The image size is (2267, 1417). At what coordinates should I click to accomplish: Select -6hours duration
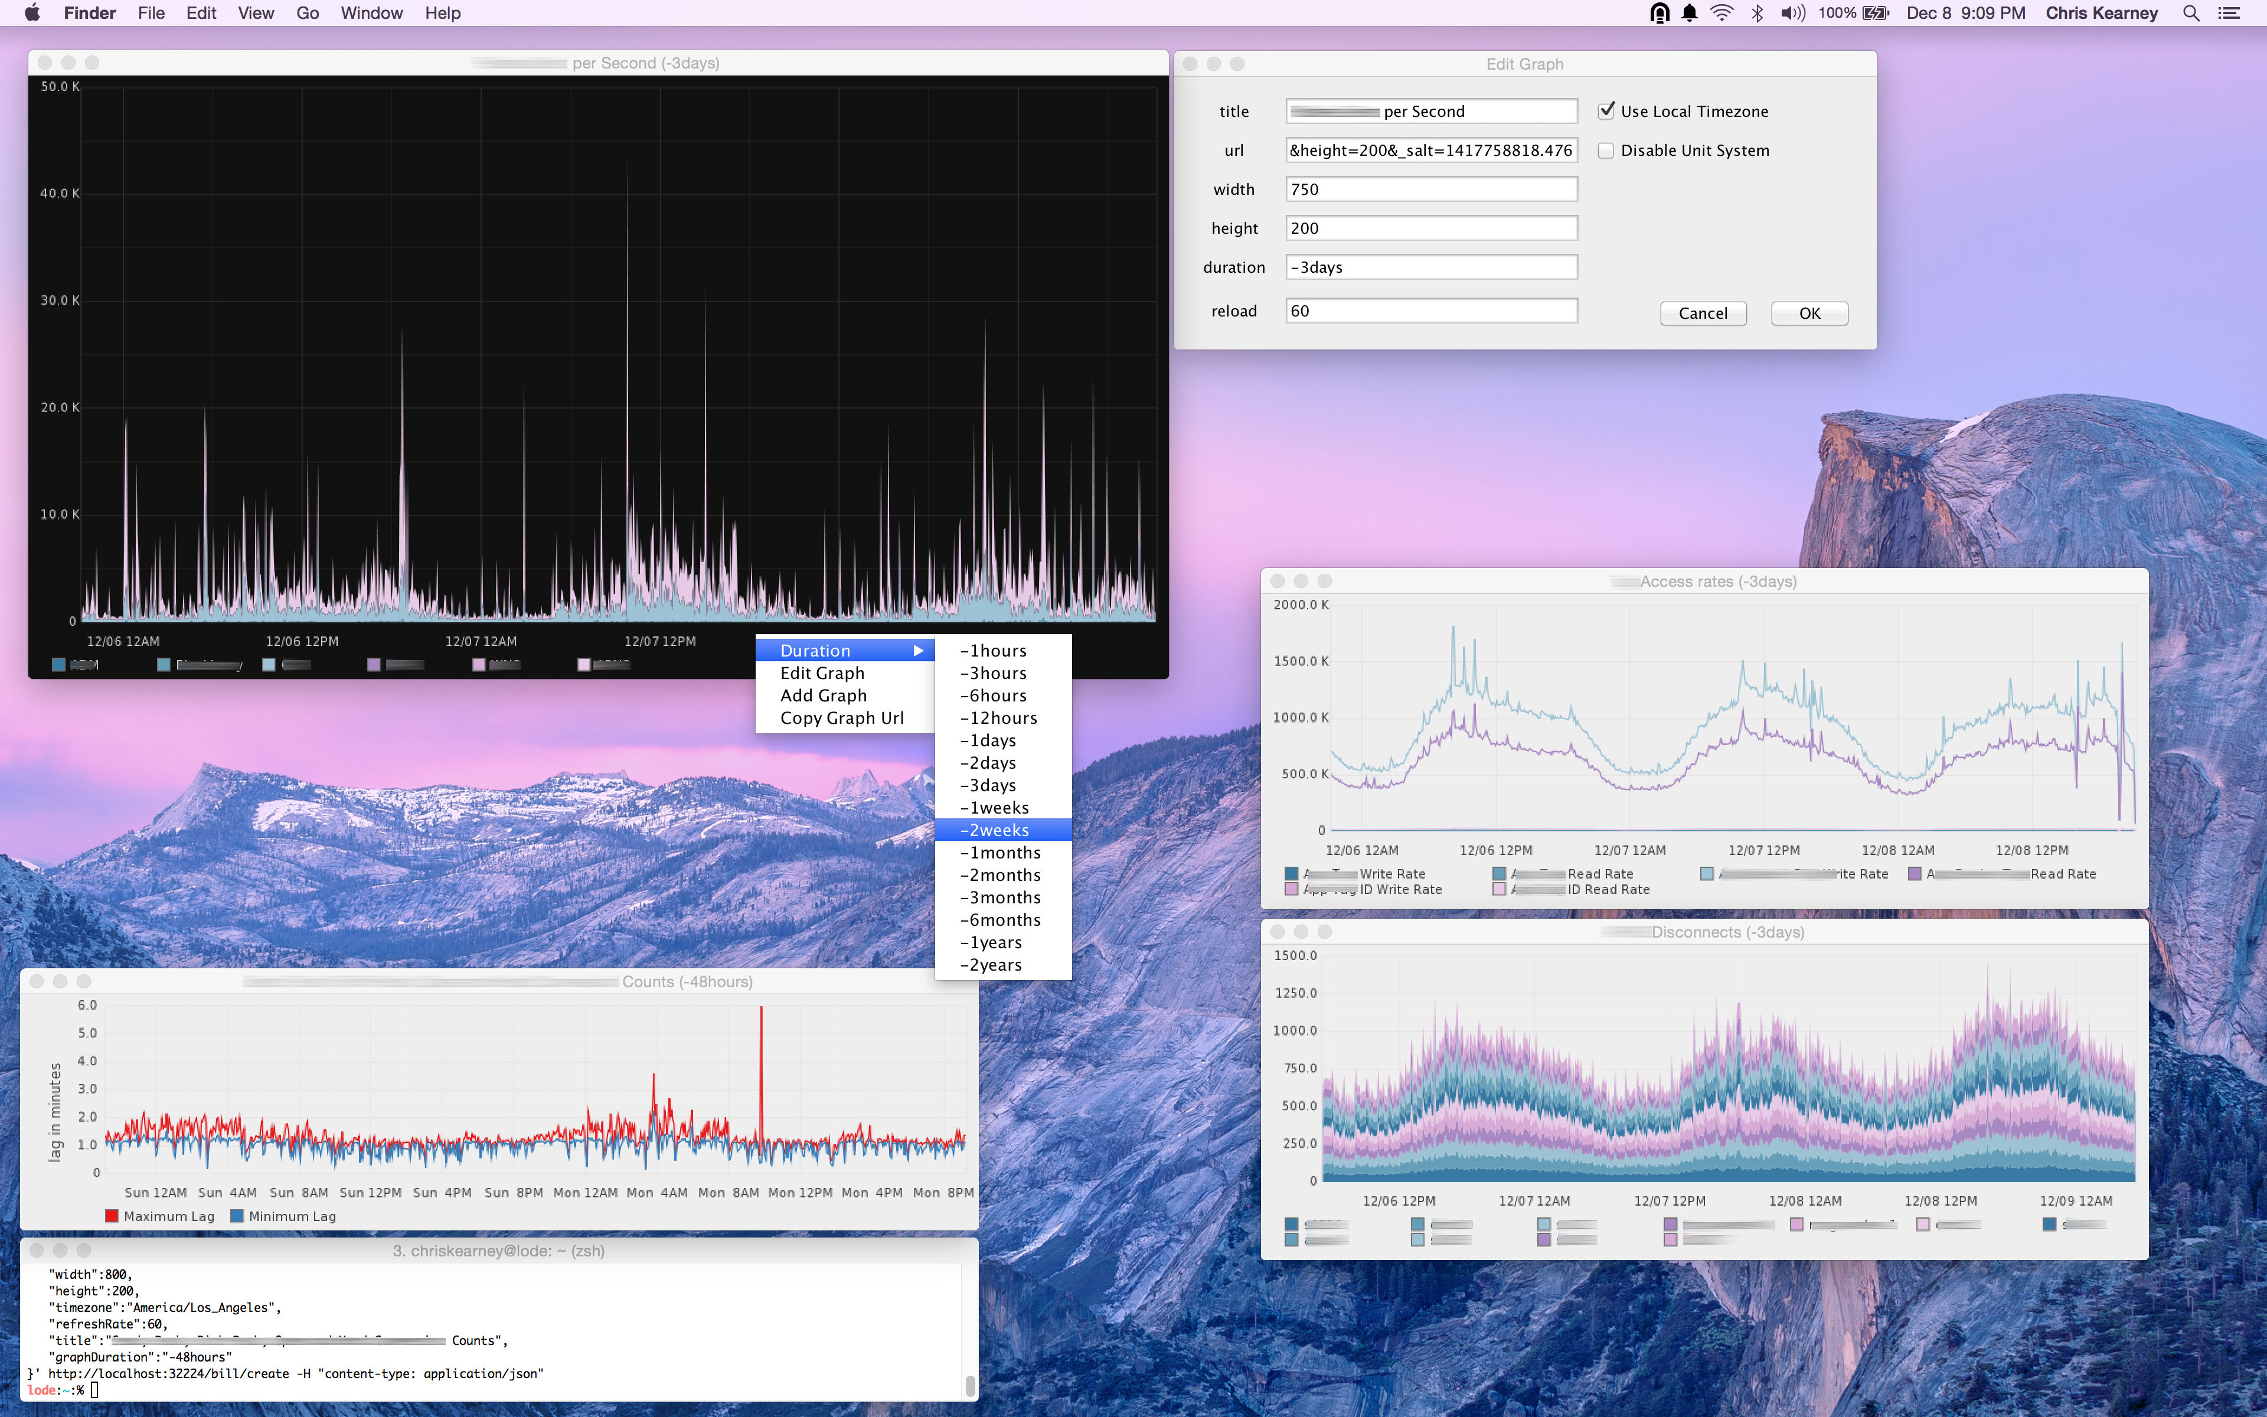coord(1003,696)
